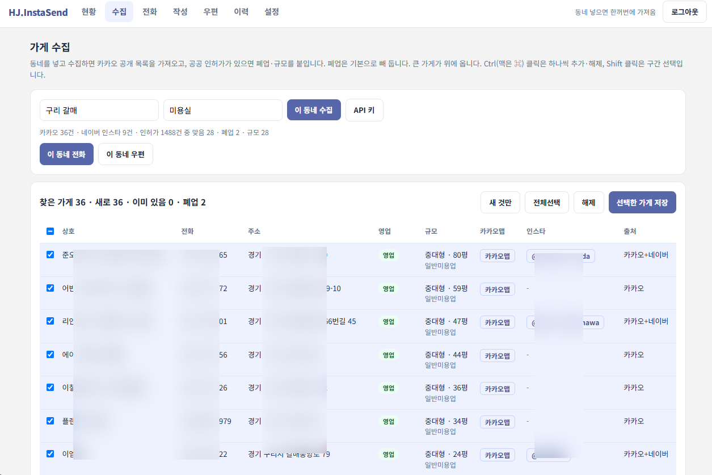
Task: Click the 중대형 · 47평 size cell
Action: click(x=446, y=321)
